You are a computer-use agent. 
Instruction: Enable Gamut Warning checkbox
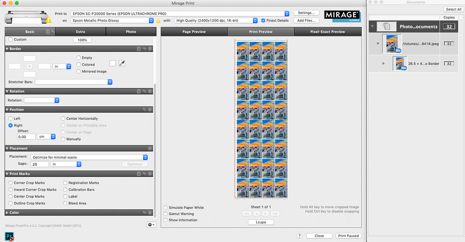(165, 214)
